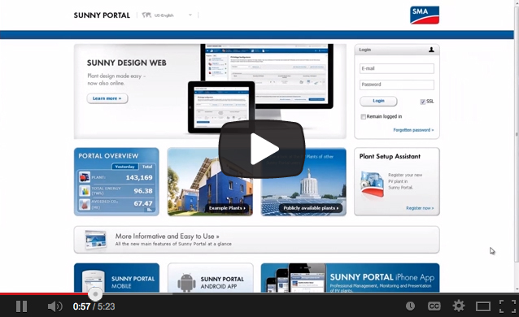Open the US-English language dropdown

(168, 15)
